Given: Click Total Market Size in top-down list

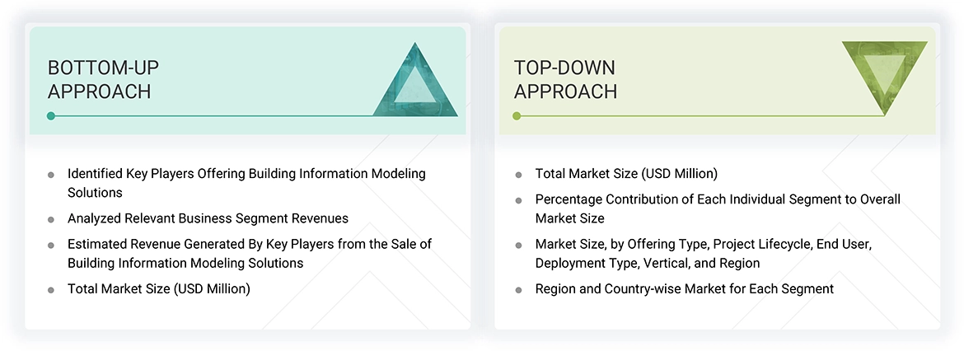Looking at the screenshot, I should [626, 174].
